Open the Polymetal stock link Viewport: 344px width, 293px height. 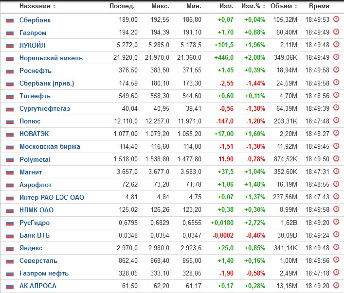tap(35, 159)
